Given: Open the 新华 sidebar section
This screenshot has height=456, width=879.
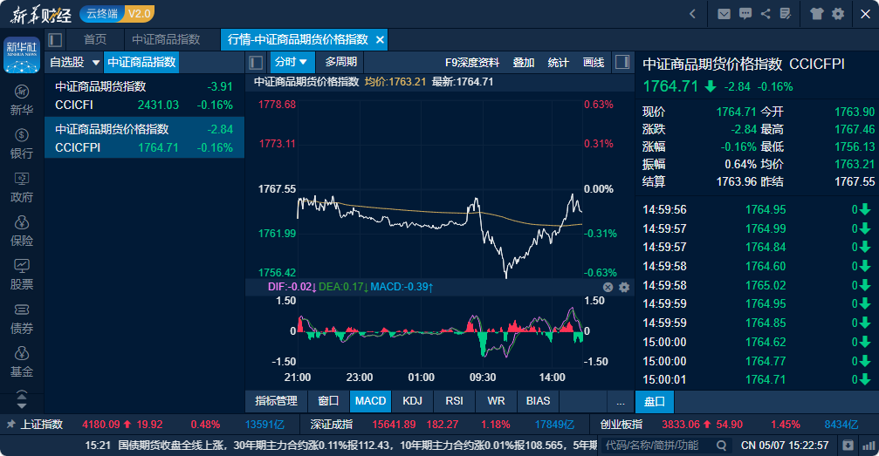Looking at the screenshot, I should click(21, 100).
